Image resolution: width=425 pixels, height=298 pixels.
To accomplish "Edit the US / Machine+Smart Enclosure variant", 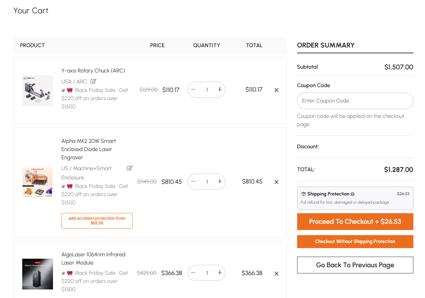I will (130, 168).
